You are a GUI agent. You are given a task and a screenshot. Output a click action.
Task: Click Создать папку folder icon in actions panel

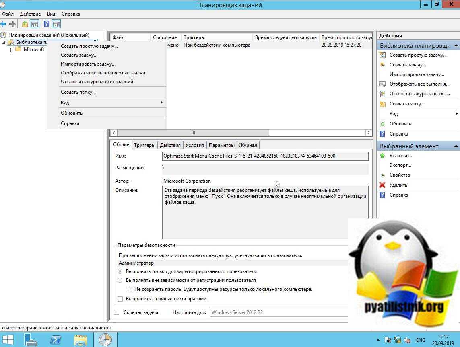382,104
